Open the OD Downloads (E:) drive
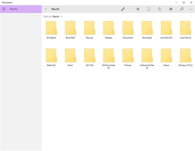195x151 pixels. (109, 59)
